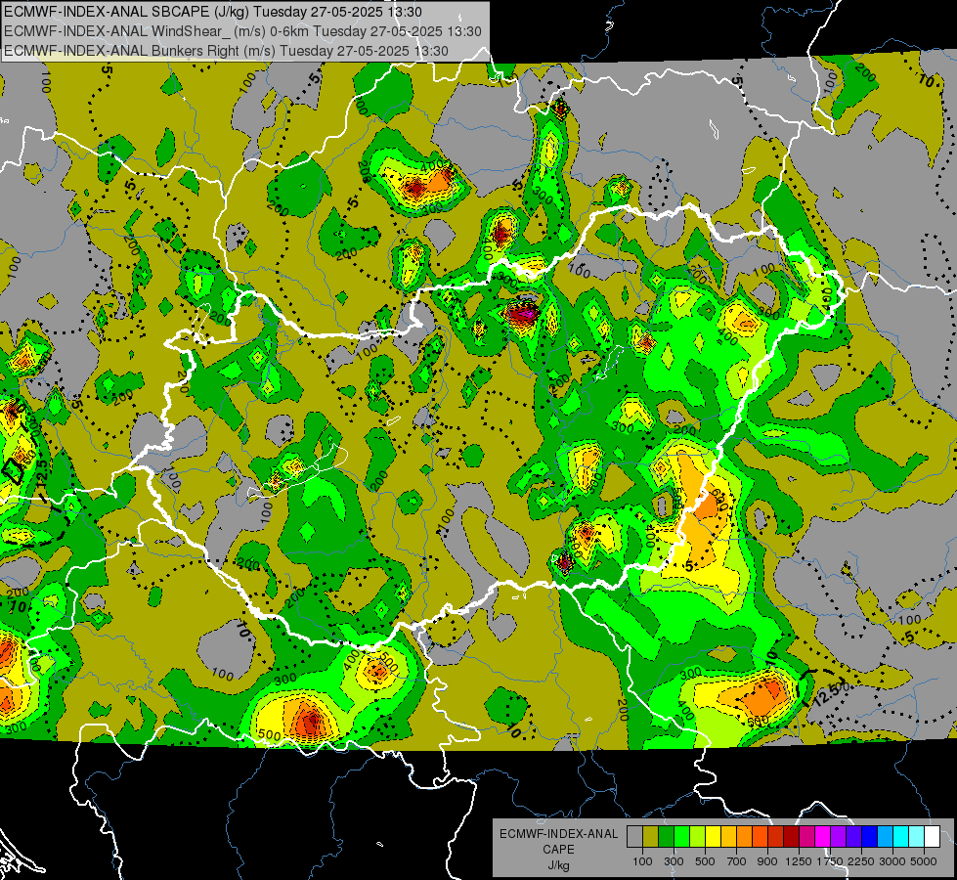Image resolution: width=957 pixels, height=880 pixels.
Task: Select the dark green legend swatch
Action: [x=666, y=837]
